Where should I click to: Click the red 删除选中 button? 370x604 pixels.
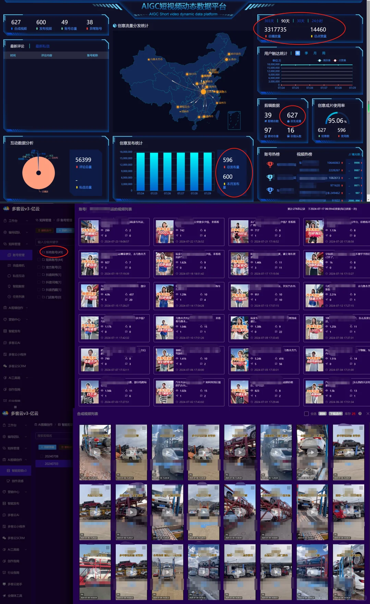45,230
